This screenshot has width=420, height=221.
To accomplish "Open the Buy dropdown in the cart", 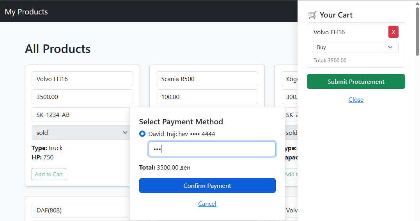I will click(x=356, y=47).
